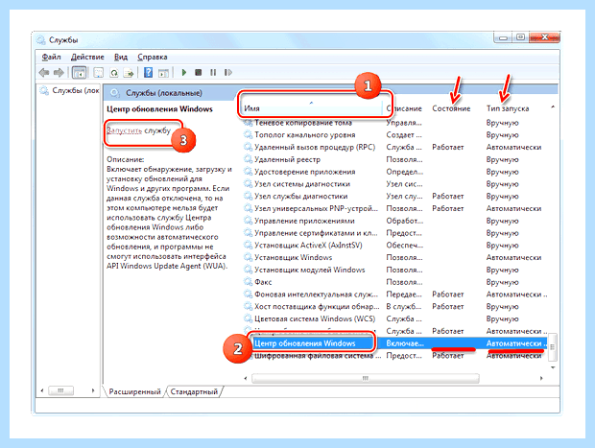The height and width of the screenshot is (448, 595).
Task: Open the Файл menu
Action: (51, 57)
